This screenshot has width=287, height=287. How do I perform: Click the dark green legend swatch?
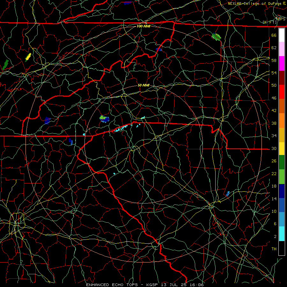(x=282, y=162)
